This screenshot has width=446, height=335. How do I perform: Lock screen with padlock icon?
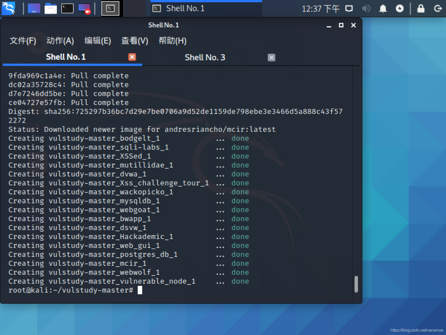tap(421, 9)
